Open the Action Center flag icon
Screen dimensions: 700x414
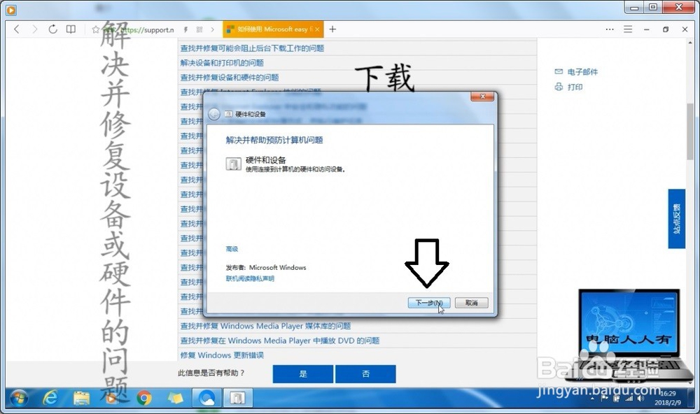[605, 399]
